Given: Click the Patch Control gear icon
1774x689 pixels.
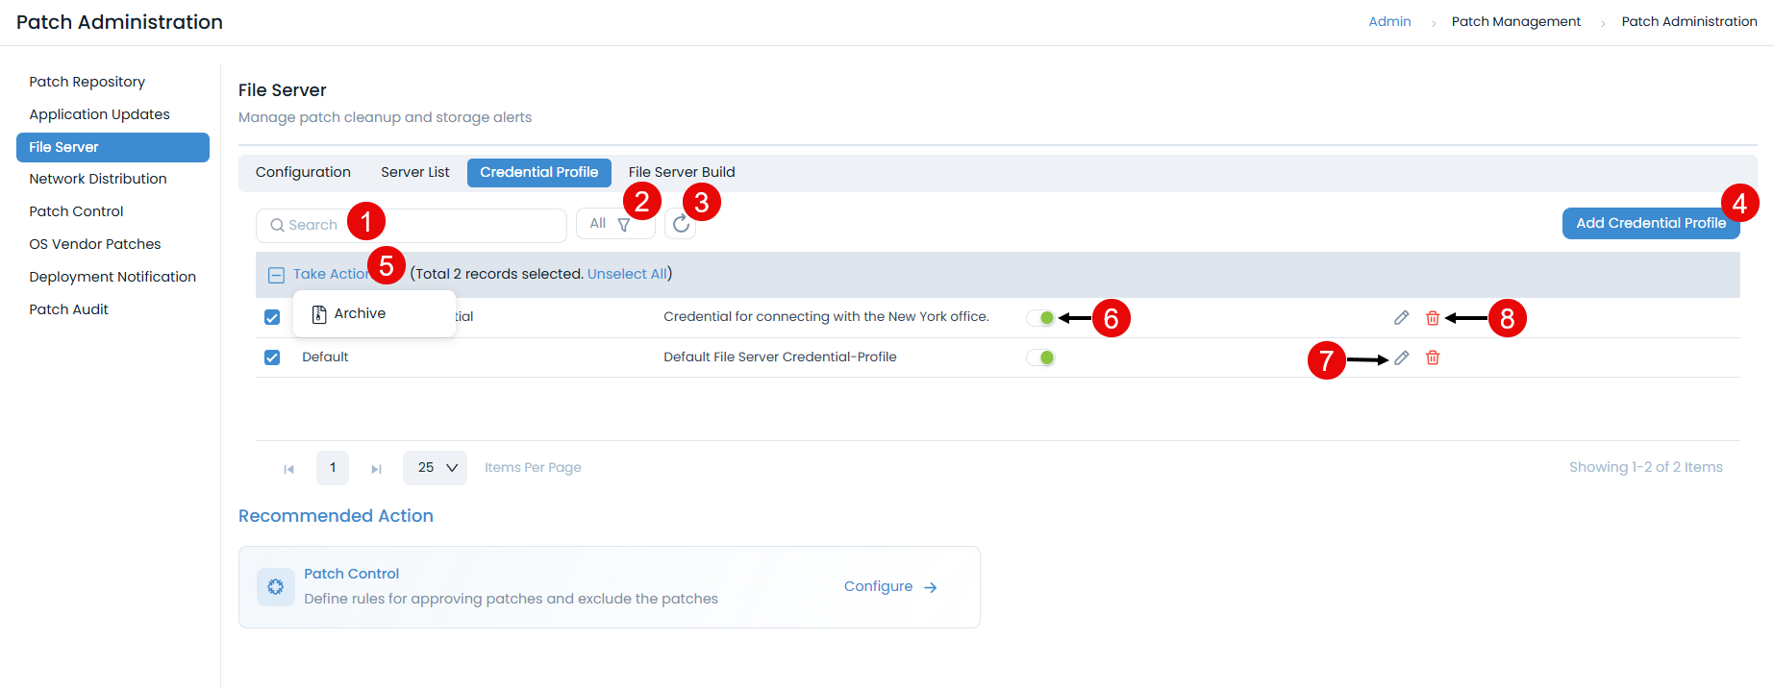Looking at the screenshot, I should [276, 586].
